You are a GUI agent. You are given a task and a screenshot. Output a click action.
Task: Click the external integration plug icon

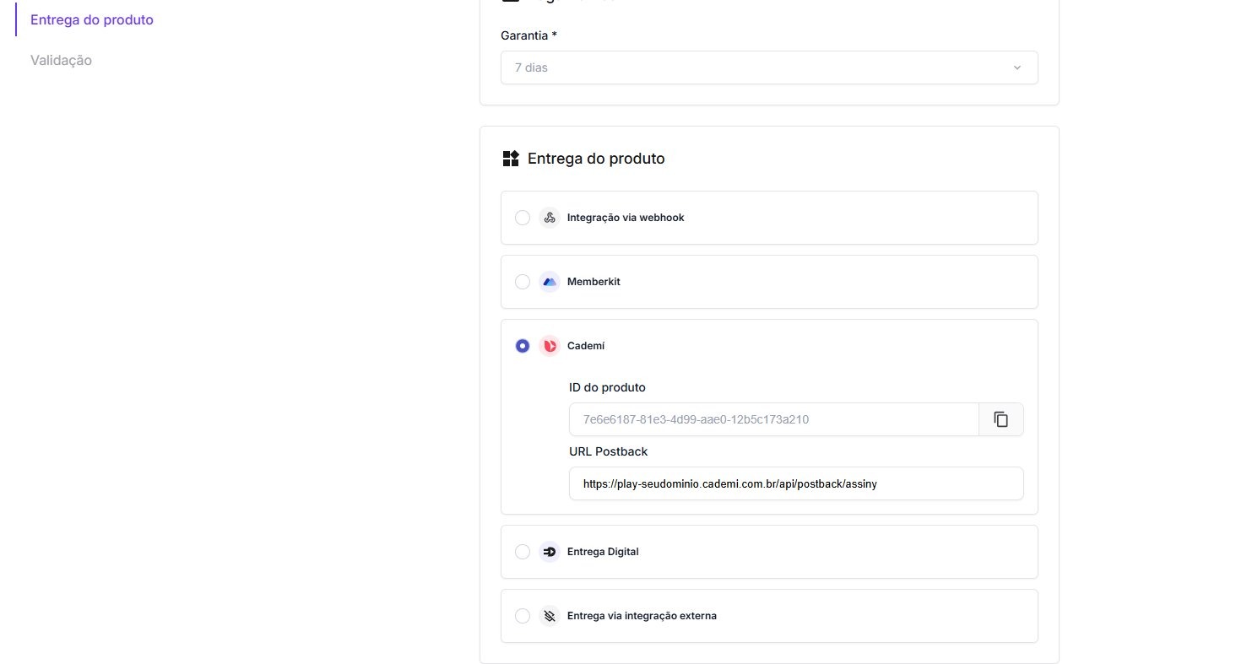pyautogui.click(x=550, y=616)
